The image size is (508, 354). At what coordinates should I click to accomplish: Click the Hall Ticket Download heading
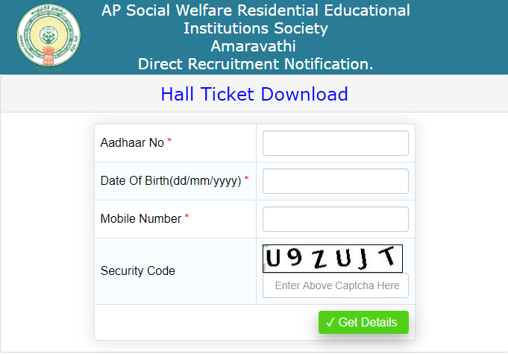[254, 94]
